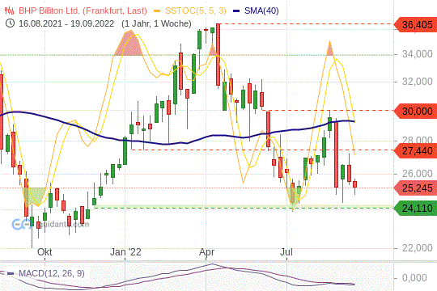Image resolution: width=437 pixels, height=291 pixels.
Task: Select the SSTOC(5, 5, 3) indicator label
Action: pyautogui.click(x=195, y=11)
